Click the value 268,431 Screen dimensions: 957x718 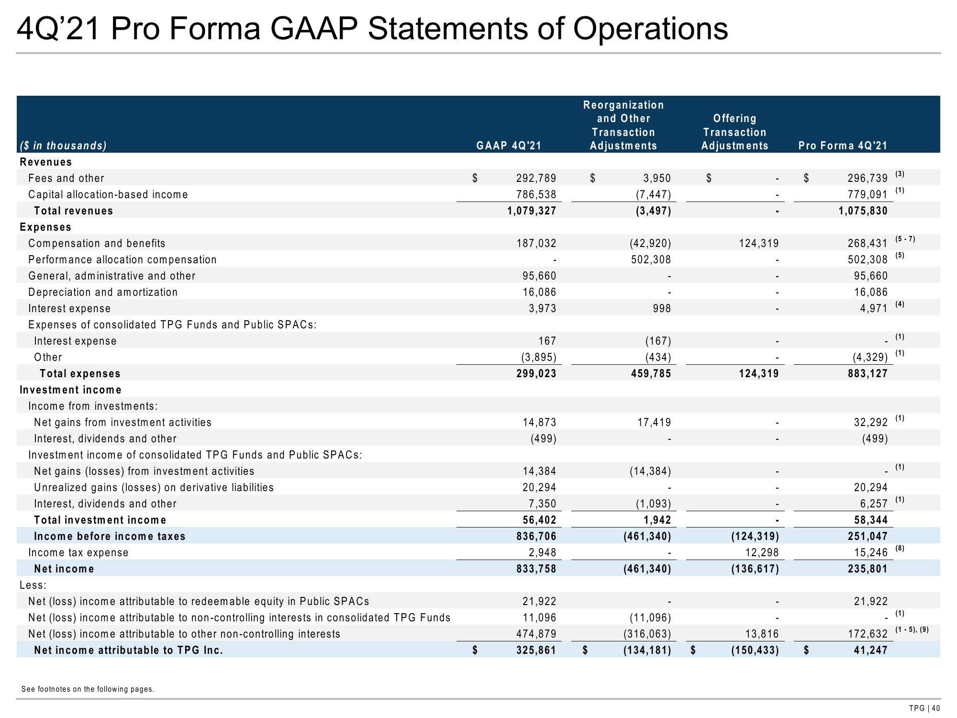click(x=868, y=243)
